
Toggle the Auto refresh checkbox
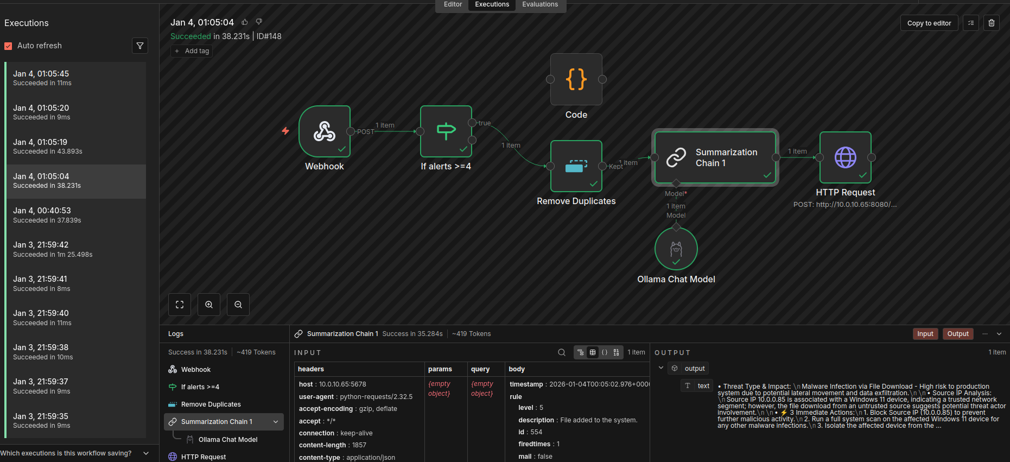point(8,46)
